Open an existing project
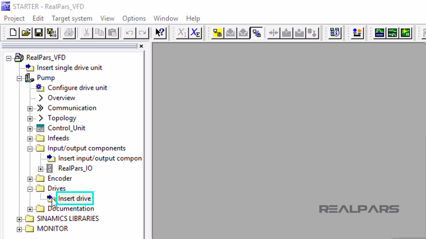The height and width of the screenshot is (239, 426). [26, 32]
